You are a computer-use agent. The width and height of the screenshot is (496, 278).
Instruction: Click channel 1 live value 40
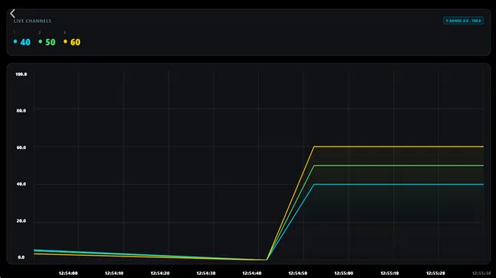(25, 42)
